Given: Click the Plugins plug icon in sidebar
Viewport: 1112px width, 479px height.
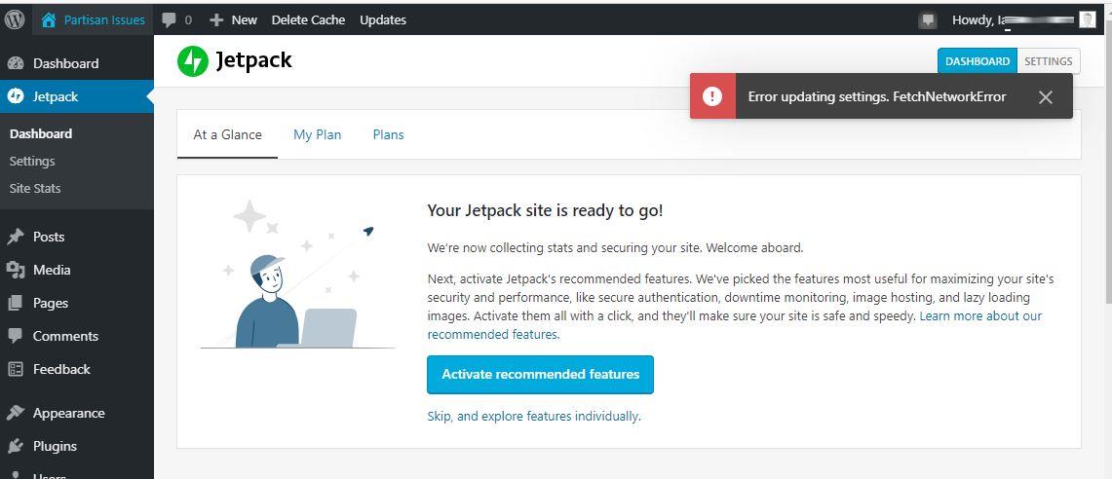Looking at the screenshot, I should click(x=16, y=446).
